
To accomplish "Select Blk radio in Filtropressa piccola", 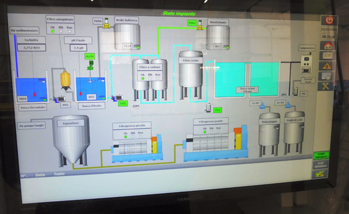I will point(133,136).
